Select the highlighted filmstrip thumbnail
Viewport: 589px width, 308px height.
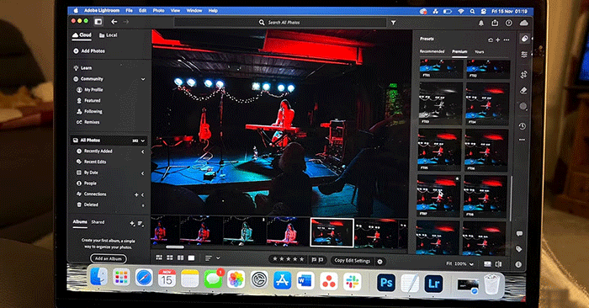pos(332,232)
